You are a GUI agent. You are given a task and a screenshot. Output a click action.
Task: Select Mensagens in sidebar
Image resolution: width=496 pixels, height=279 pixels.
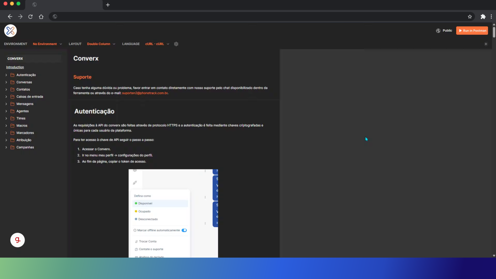coord(25,104)
